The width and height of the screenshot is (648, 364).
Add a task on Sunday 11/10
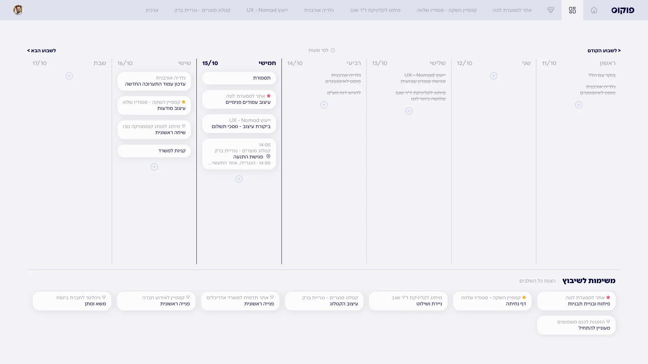[579, 105]
